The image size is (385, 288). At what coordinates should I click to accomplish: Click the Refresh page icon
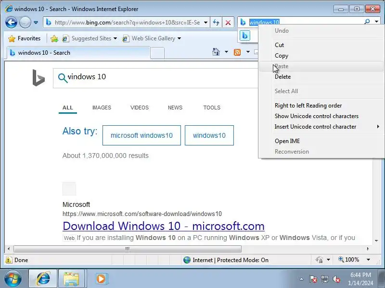[x=216, y=23]
